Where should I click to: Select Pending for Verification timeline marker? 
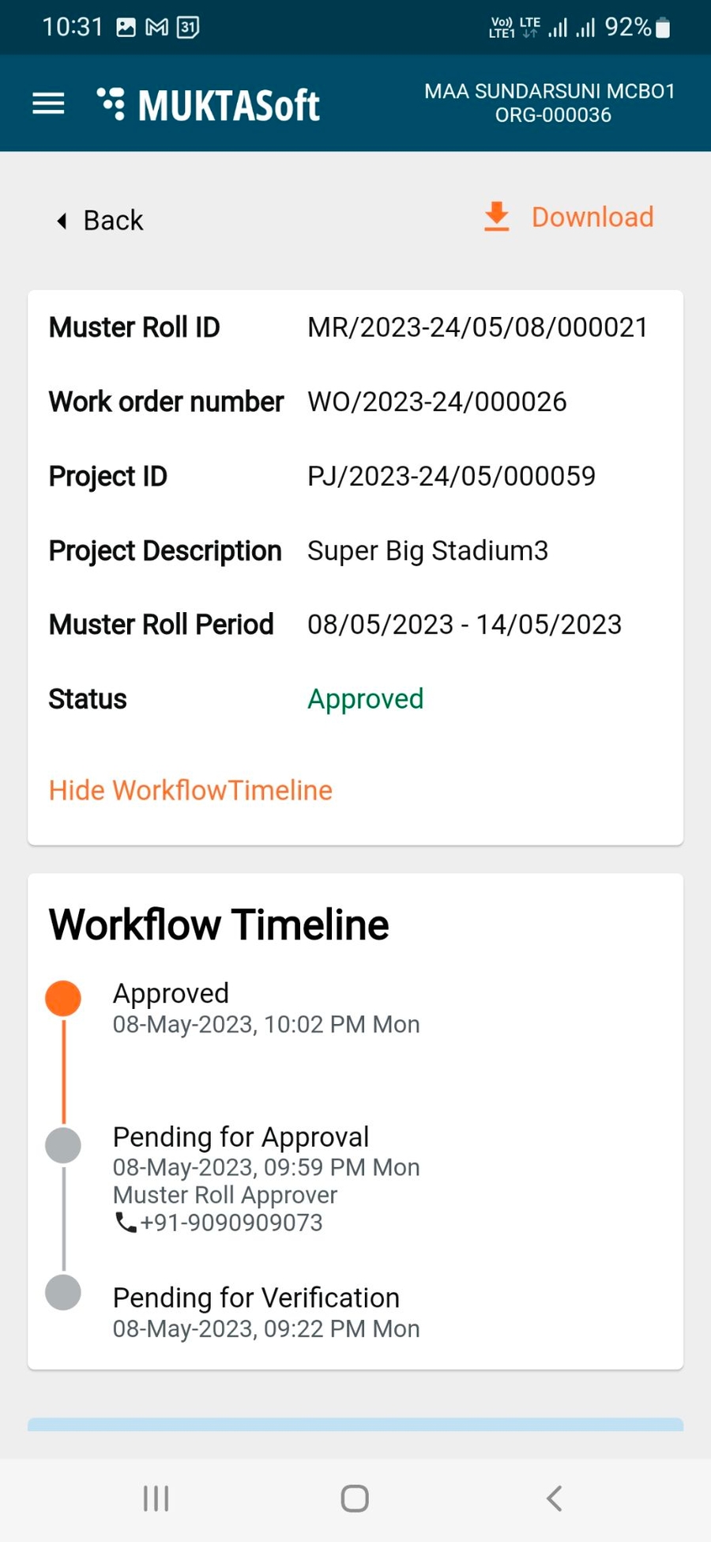[63, 1292]
